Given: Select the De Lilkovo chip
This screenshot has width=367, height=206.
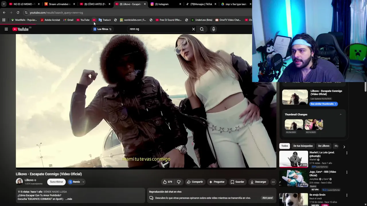Looking at the screenshot, I should coord(324,146).
